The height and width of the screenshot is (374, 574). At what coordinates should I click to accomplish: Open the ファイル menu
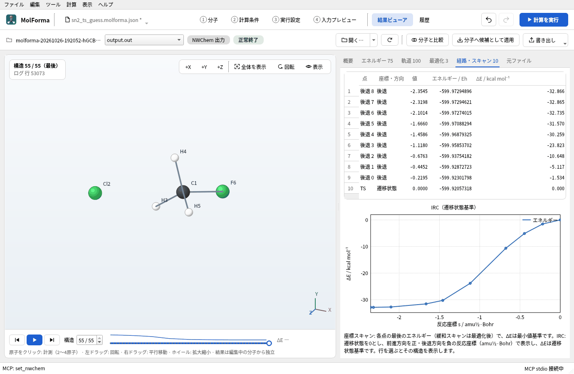click(x=14, y=5)
